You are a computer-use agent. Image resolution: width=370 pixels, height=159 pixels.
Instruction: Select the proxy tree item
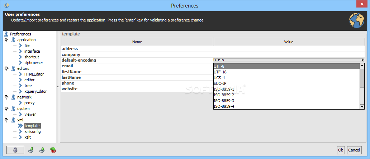[x=29, y=103]
